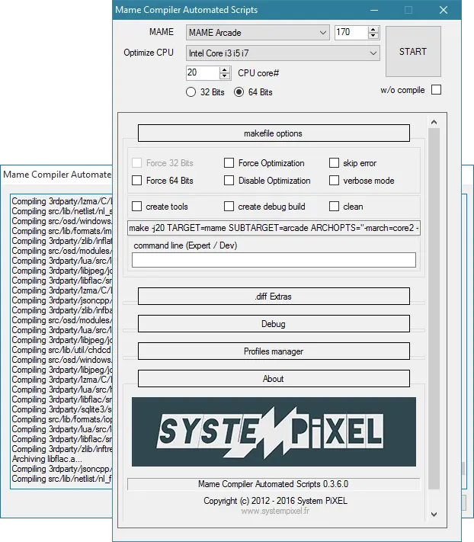The width and height of the screenshot is (474, 542).
Task: Click the background log window title bar
Action: (56, 175)
